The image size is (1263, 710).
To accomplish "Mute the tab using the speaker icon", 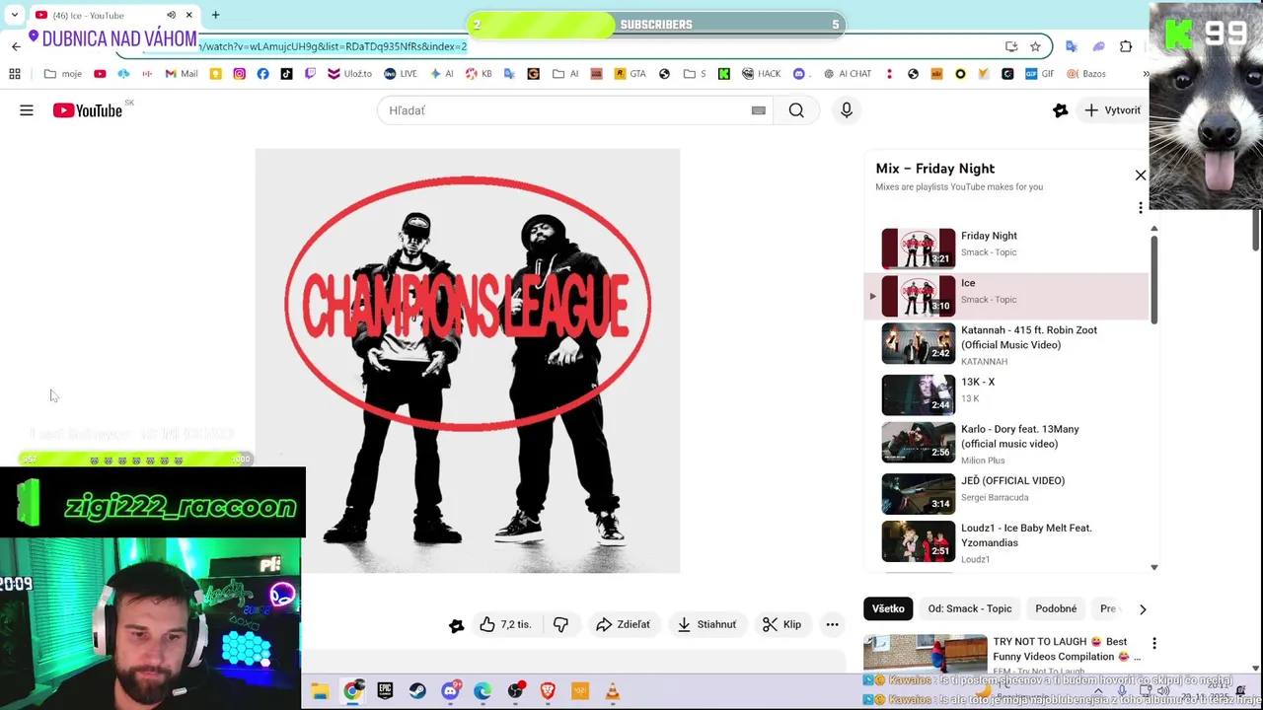I will [171, 15].
